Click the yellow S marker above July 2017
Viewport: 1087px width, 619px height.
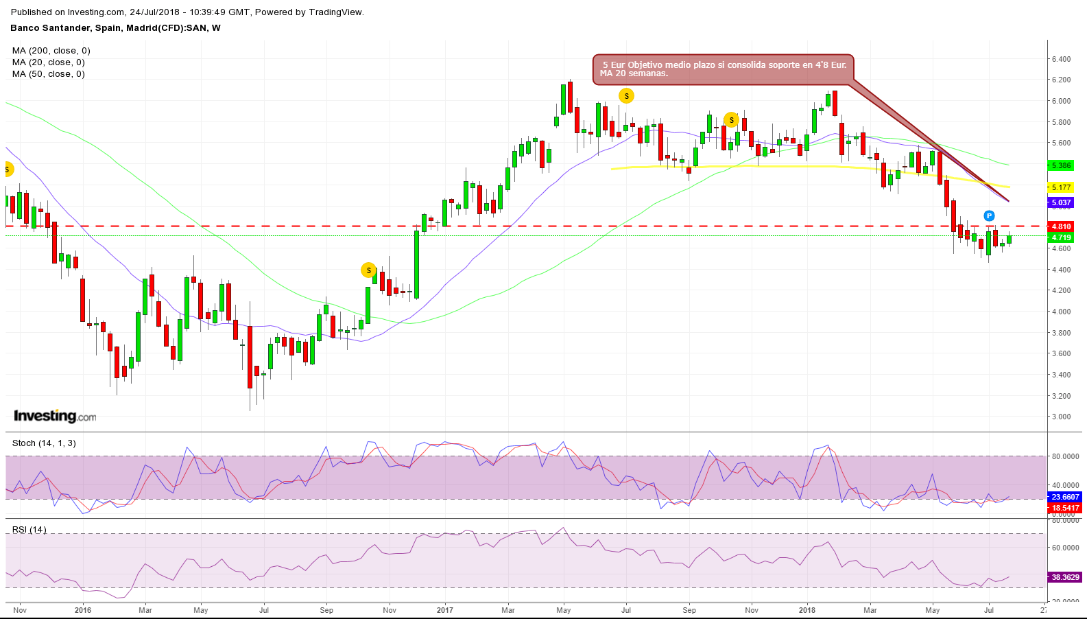(x=626, y=96)
